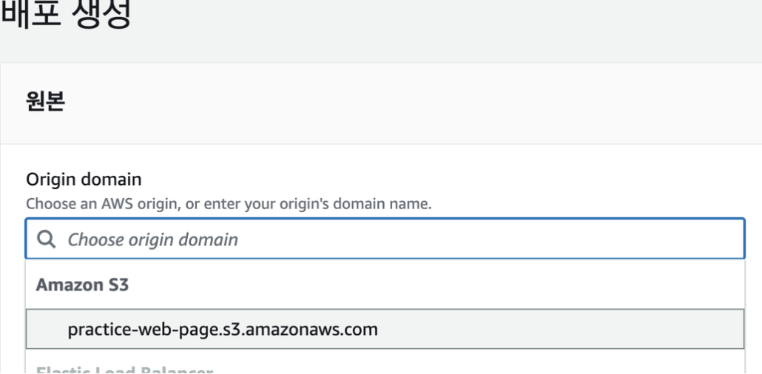Click the 원본 section heading
762x374 pixels.
click(45, 101)
